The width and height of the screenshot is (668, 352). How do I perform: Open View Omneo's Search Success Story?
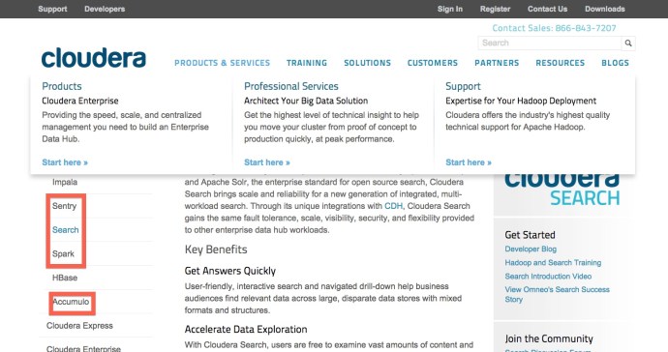coord(558,294)
